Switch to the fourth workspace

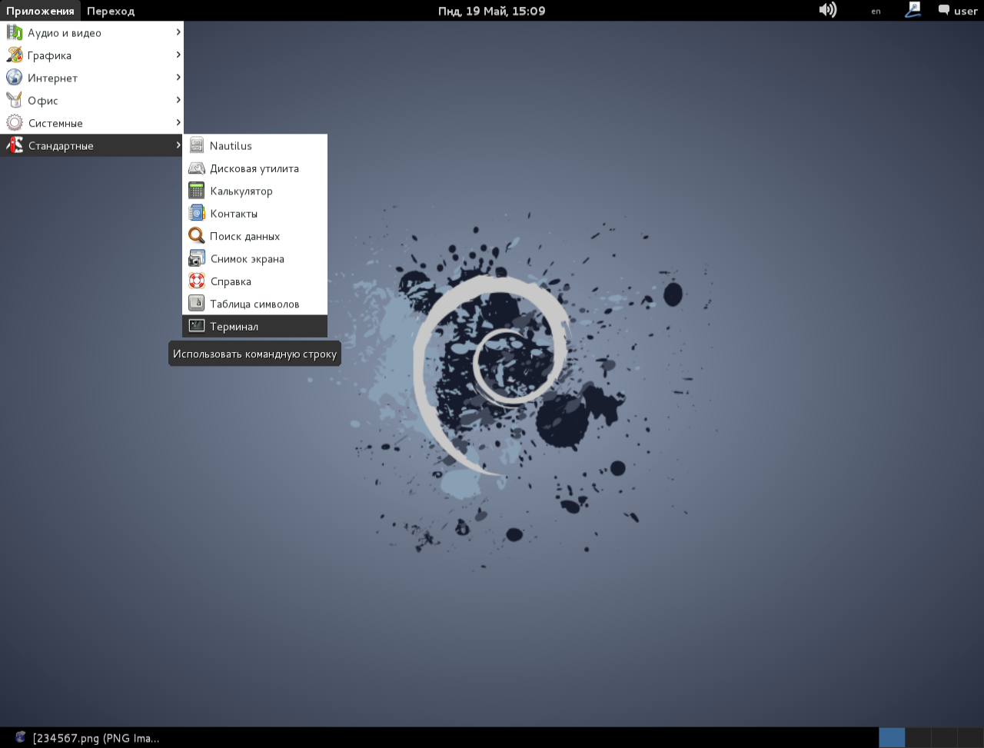970,738
